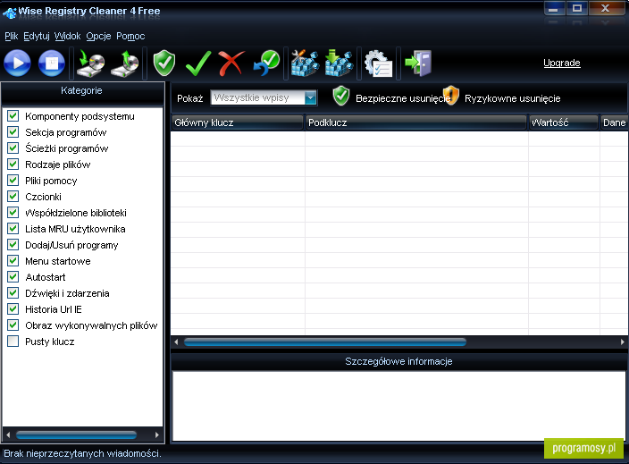Click registry cubes icon with wrench tools
The image size is (629, 464).
click(305, 63)
